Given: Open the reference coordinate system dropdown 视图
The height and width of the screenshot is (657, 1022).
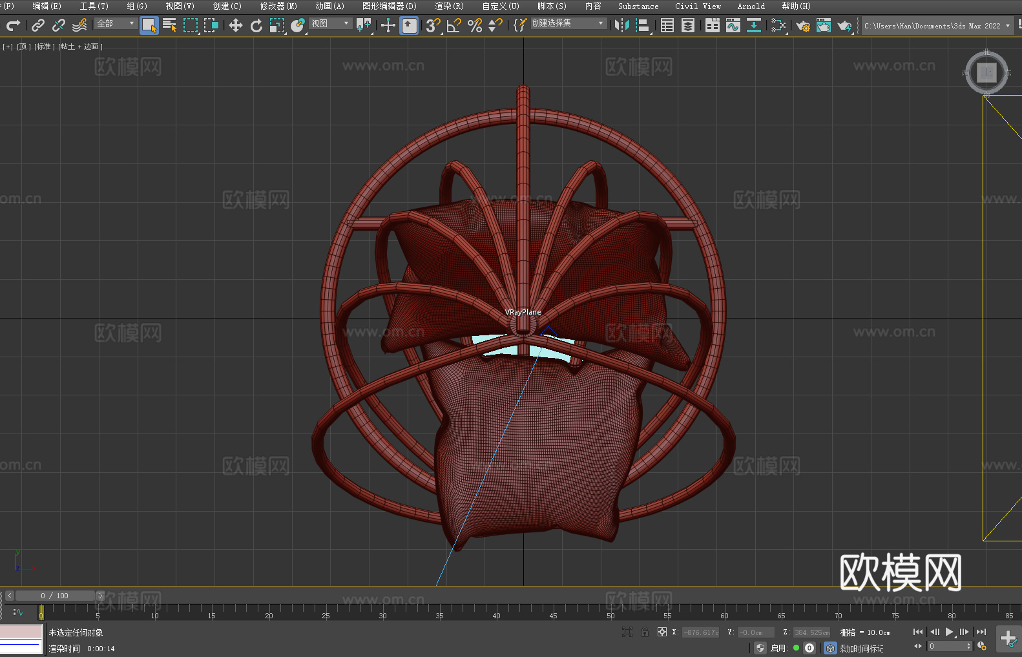Looking at the screenshot, I should point(330,23).
